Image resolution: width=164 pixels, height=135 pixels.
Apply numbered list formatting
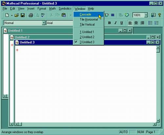[x=156, y=23]
